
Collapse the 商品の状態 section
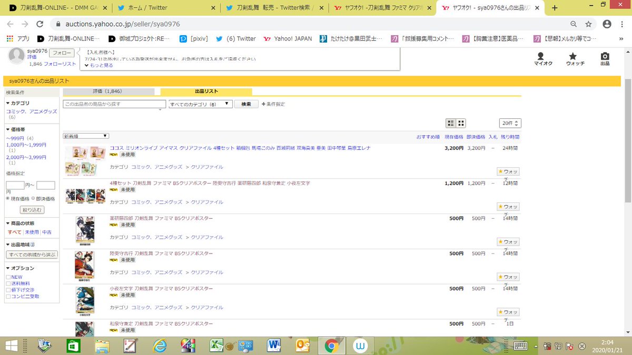[19, 224]
